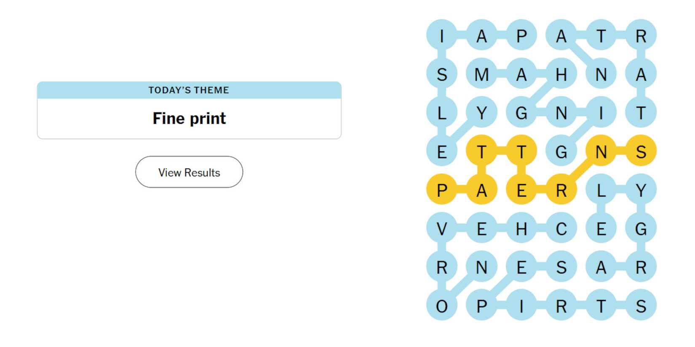Select the yellow S tile
The width and height of the screenshot is (695, 347).
[641, 151]
